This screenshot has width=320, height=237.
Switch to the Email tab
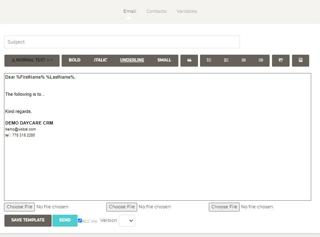click(x=130, y=11)
